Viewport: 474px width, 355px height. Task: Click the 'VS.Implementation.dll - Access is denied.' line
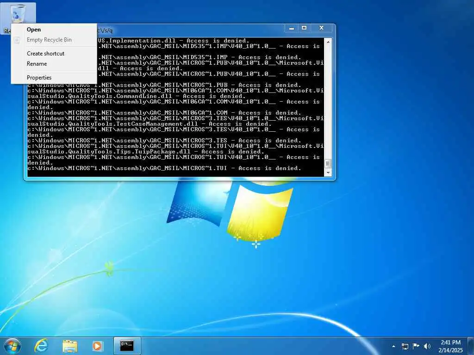(174, 41)
